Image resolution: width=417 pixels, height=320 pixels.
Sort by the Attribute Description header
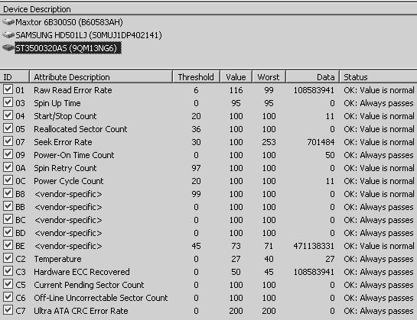click(x=101, y=77)
